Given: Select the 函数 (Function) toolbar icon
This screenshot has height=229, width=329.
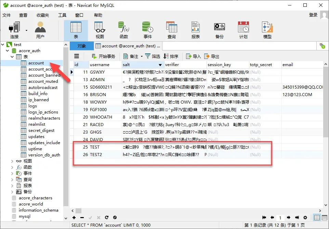Looking at the screenshot, I should pos(123,30).
